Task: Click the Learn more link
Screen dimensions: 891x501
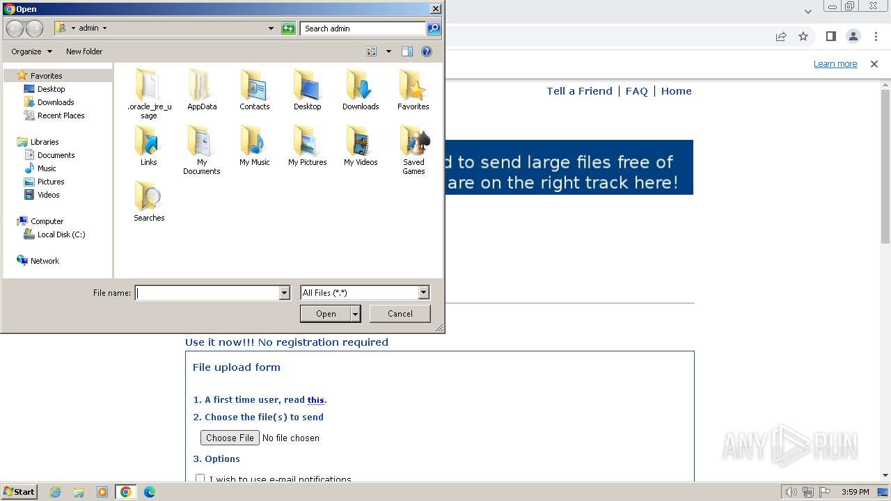Action: (x=835, y=64)
